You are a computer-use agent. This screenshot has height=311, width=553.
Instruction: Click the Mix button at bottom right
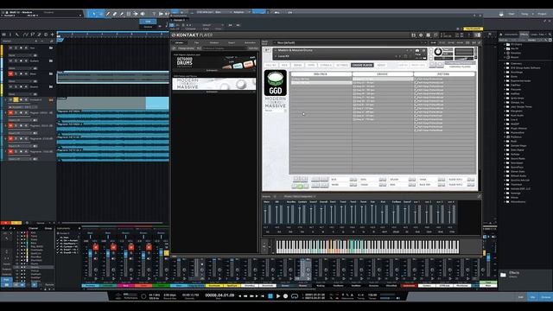(x=532, y=297)
